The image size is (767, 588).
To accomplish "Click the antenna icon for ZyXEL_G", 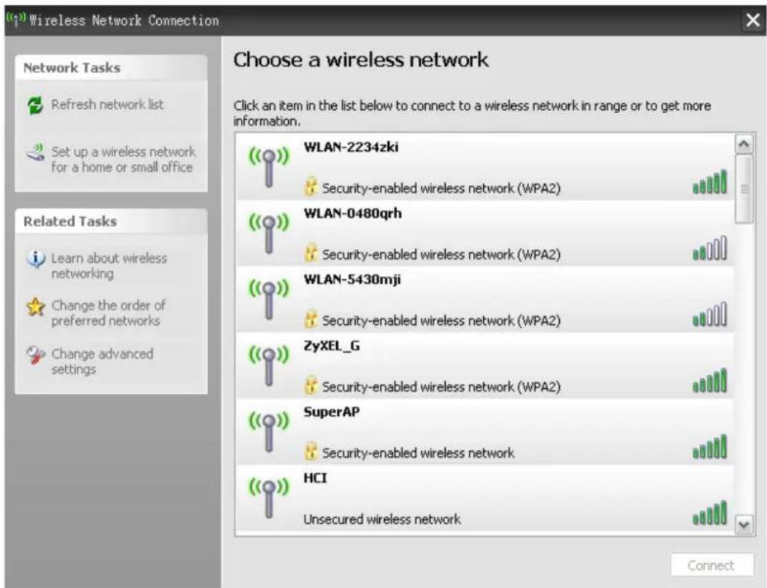I will pyautogui.click(x=269, y=365).
